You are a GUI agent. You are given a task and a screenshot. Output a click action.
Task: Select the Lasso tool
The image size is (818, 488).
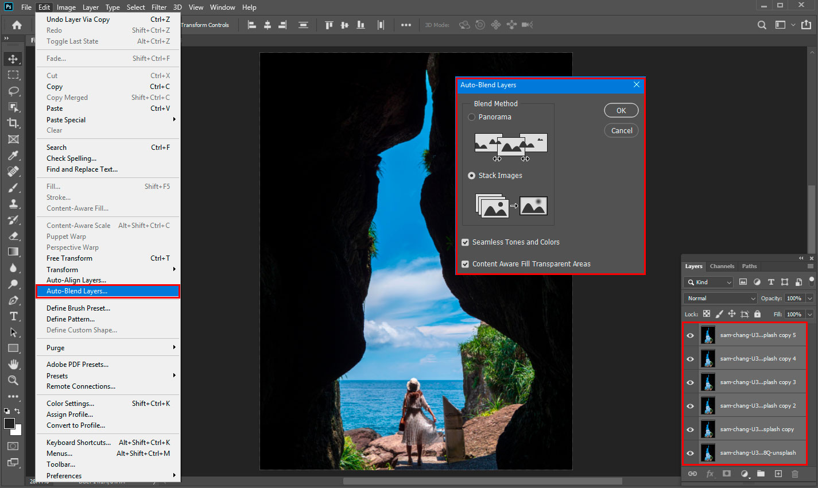(x=13, y=91)
